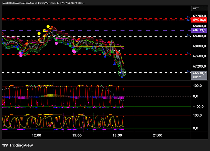Click the 68 000,0 price axis label

point(200,46)
